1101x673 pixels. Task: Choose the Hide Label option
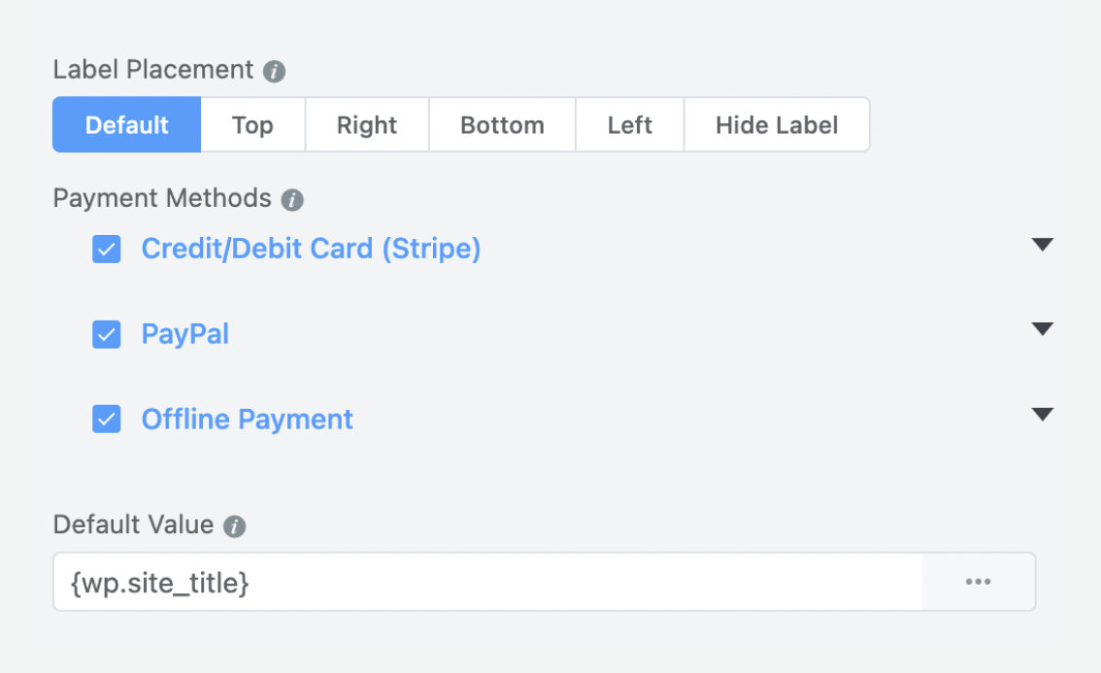click(777, 125)
